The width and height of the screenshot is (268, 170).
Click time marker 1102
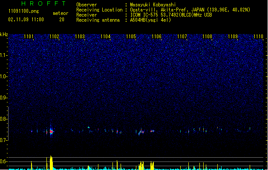tap(55, 37)
